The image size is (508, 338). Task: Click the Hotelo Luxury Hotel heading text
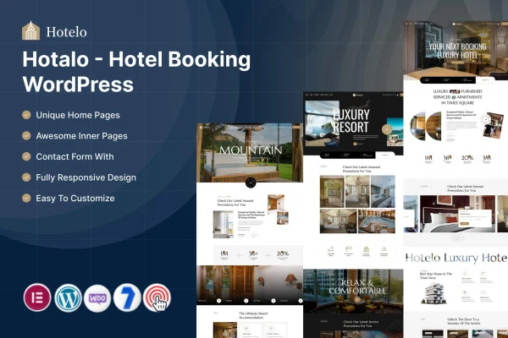point(456,258)
